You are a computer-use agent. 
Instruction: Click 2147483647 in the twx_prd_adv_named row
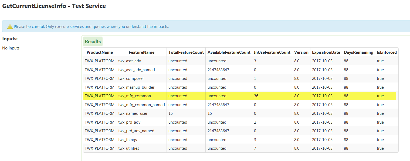(218, 131)
